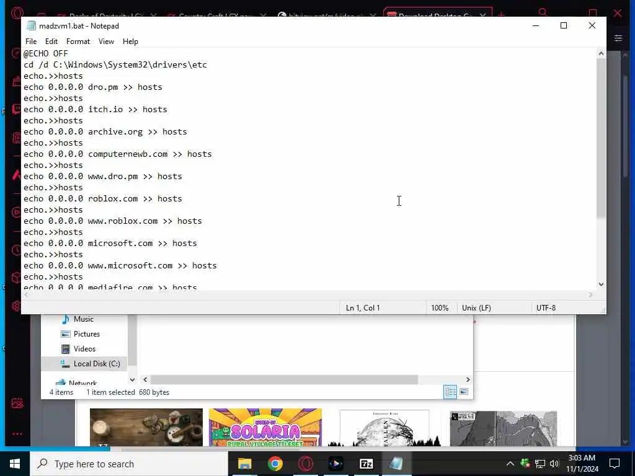Click the 'echo 0.0.0.0 archive.org >> hosts' line
This screenshot has height=476, width=635.
click(105, 131)
